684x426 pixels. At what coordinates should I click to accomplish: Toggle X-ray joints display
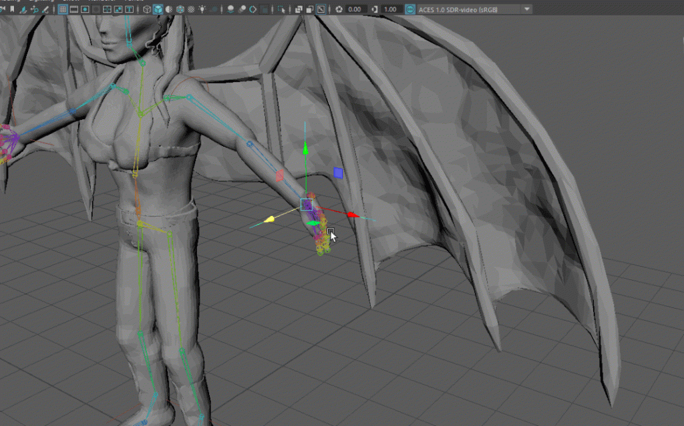click(x=321, y=9)
